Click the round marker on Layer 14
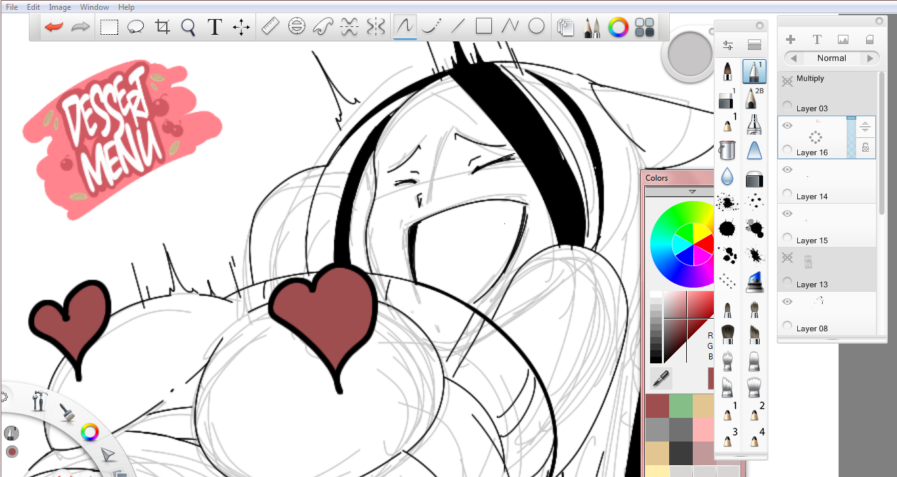The image size is (897, 477). click(x=788, y=194)
